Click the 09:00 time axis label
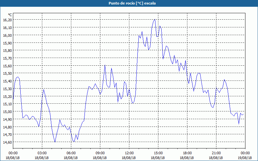 click(x=100, y=153)
